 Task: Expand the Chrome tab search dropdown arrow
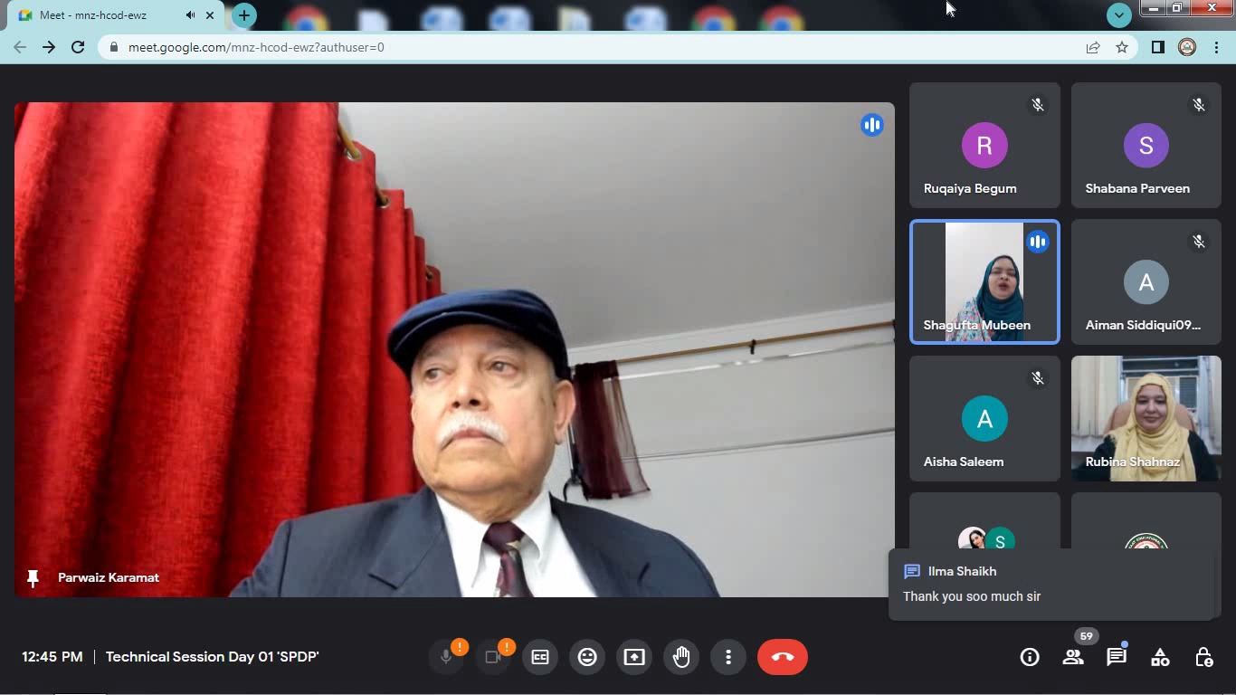coord(1119,15)
